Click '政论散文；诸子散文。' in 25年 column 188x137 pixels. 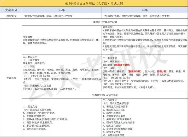(x=34, y=63)
